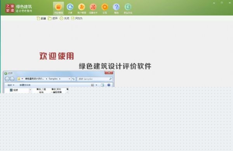Click 关闭 close project toolbar button
Screen dimensions: 233x151
[x=64, y=18]
